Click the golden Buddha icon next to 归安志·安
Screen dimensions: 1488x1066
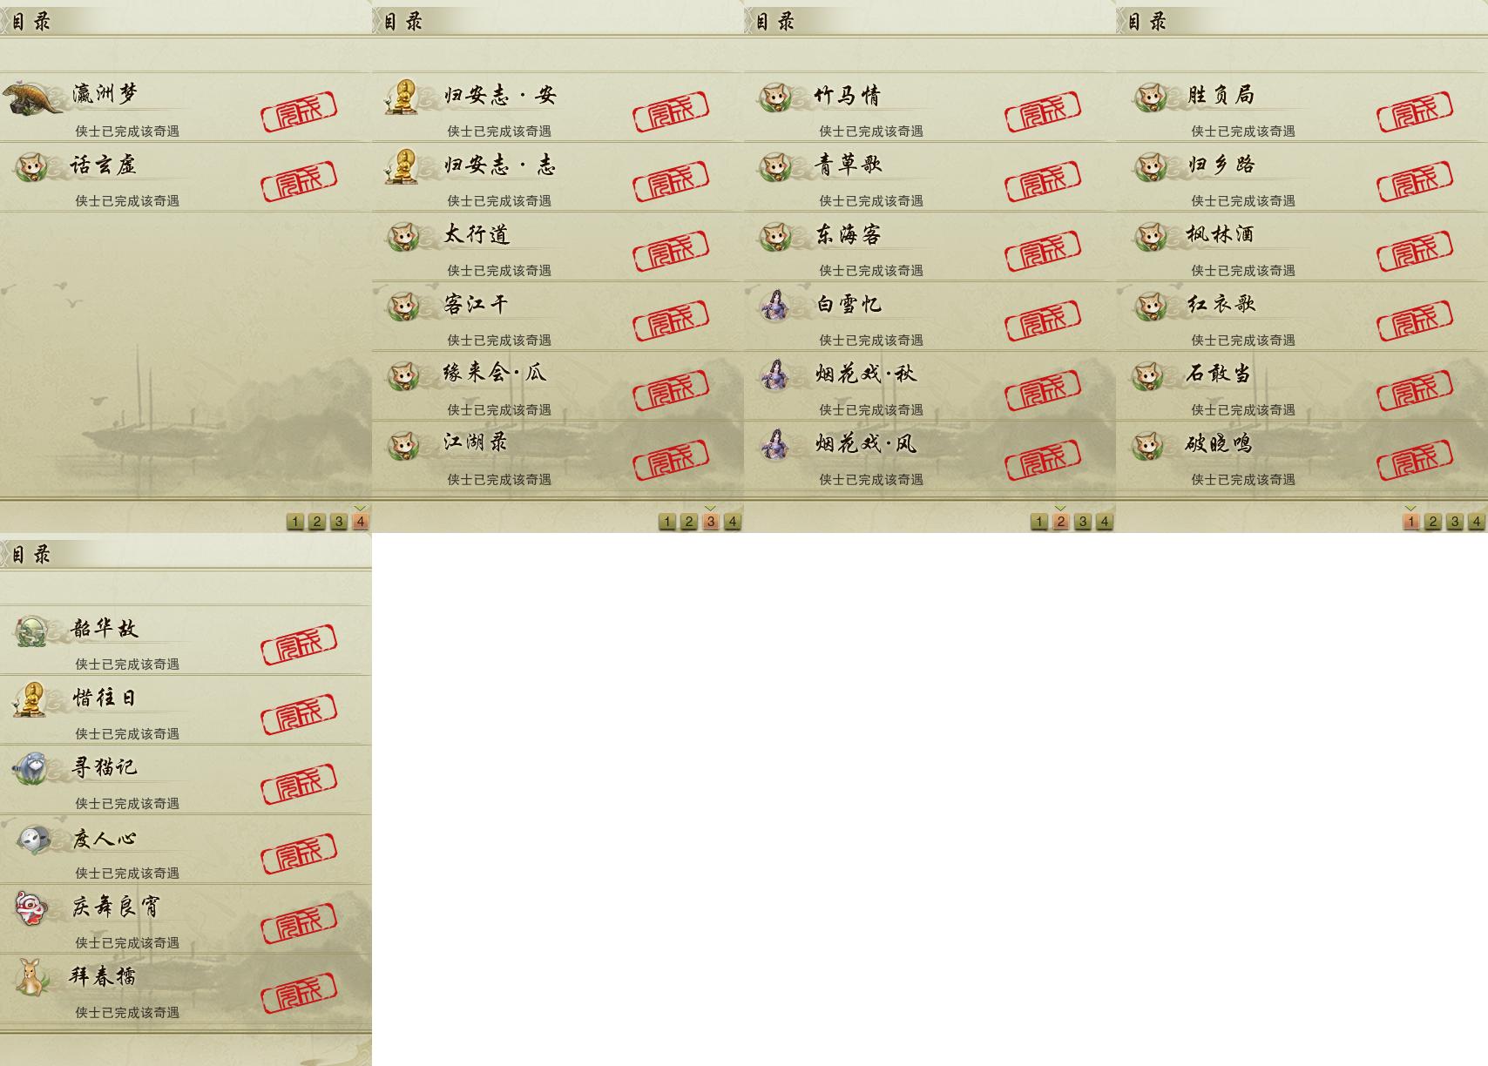402,97
